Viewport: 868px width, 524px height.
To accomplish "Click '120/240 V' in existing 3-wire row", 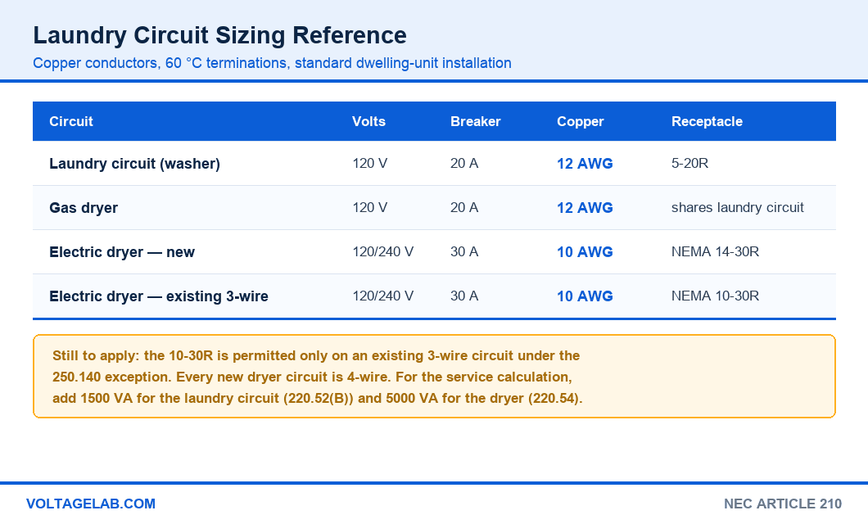I will [383, 296].
